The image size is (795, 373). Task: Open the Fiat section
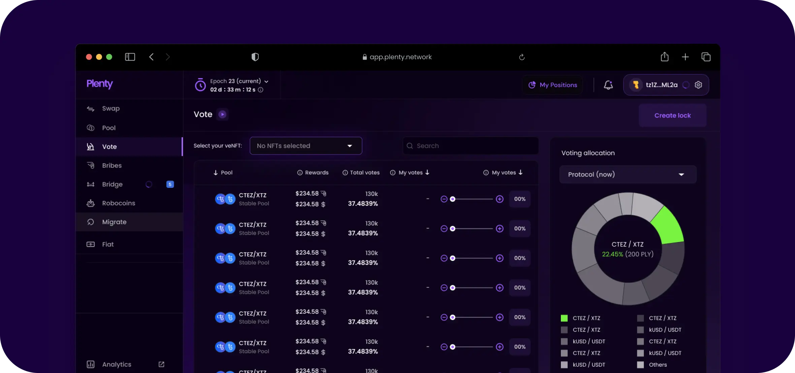point(107,244)
